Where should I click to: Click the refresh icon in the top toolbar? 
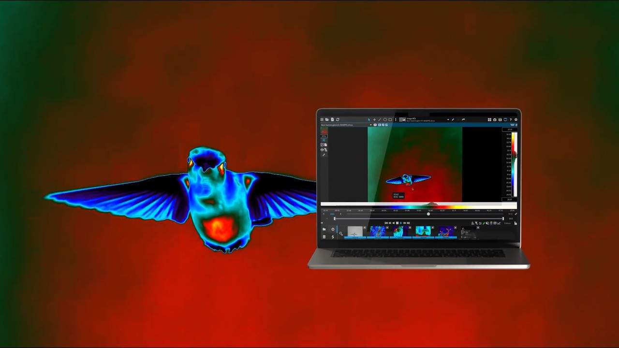(x=338, y=119)
